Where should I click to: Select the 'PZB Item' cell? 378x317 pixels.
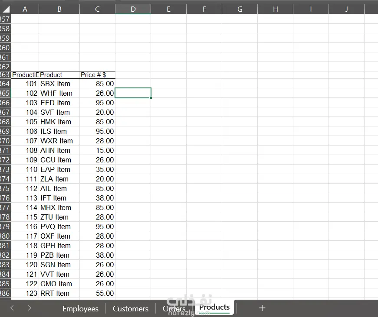59,255
